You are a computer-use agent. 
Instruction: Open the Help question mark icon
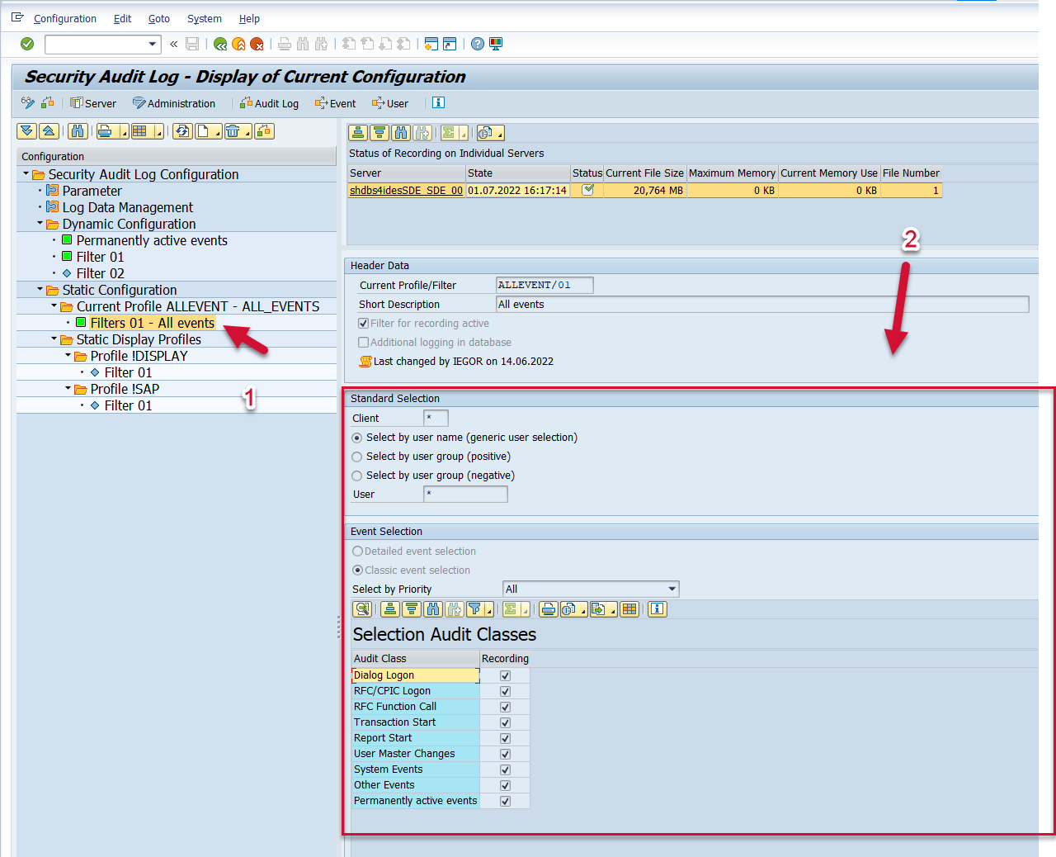[478, 44]
